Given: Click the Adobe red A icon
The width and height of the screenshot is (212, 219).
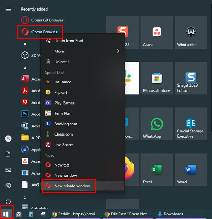Looking at the screenshot, I should click(x=25, y=102).
